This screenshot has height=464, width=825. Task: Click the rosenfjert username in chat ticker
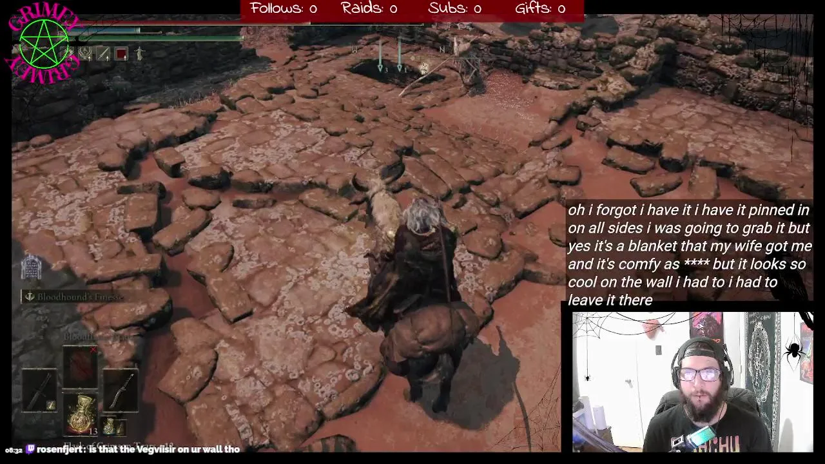[59, 449]
